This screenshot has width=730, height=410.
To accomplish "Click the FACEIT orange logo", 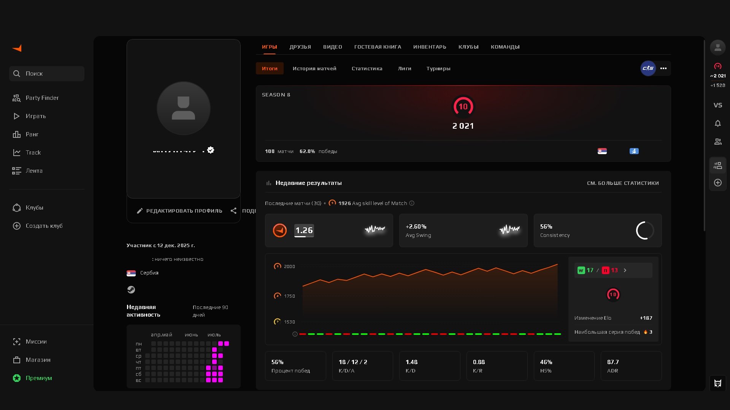I will tap(17, 48).
